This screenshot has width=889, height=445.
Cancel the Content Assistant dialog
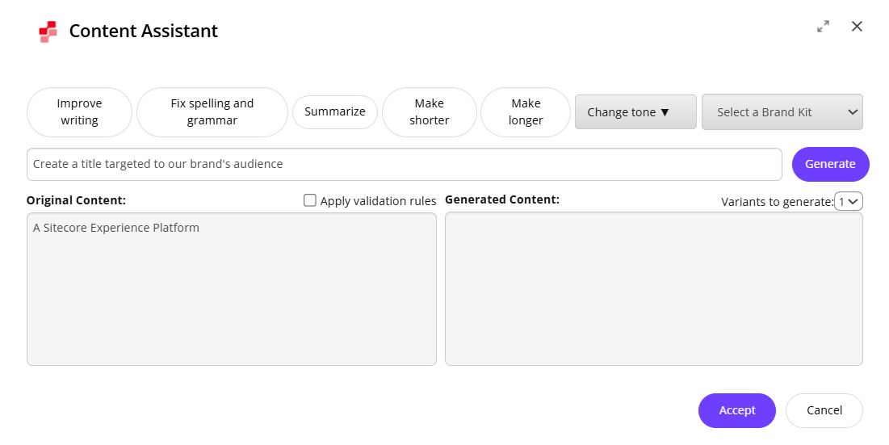tap(824, 410)
